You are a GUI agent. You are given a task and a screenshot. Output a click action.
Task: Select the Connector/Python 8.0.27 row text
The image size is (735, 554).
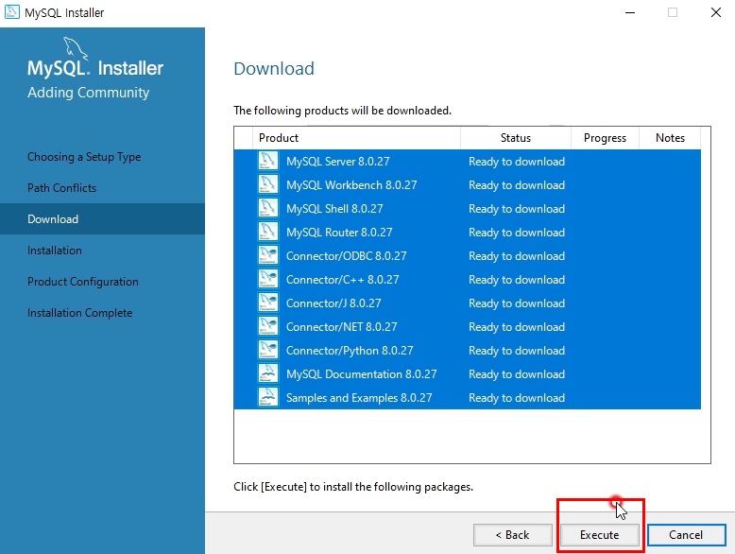(350, 351)
